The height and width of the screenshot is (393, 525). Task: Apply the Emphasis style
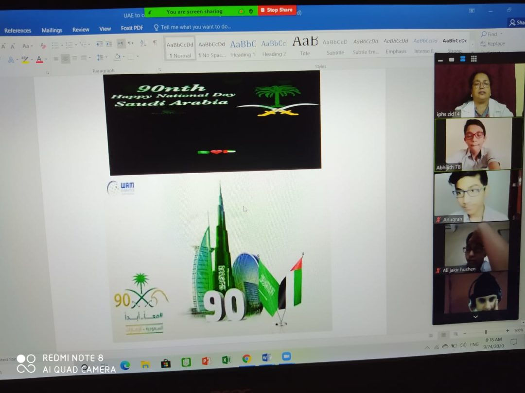(x=396, y=46)
